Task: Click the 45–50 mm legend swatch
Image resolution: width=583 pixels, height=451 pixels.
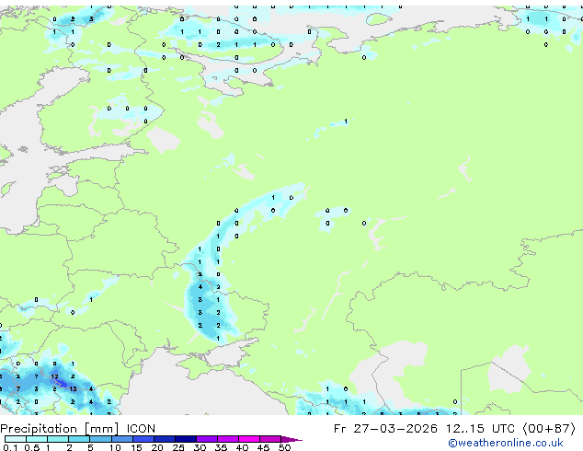Action: click(x=270, y=439)
